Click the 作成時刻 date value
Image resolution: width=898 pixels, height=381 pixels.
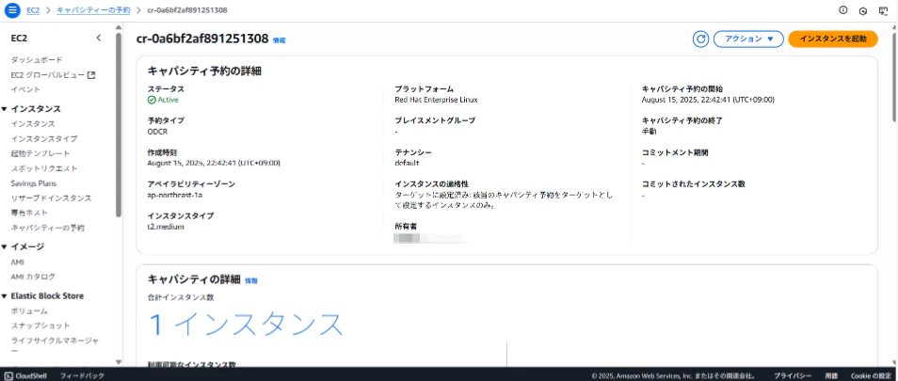pos(213,163)
